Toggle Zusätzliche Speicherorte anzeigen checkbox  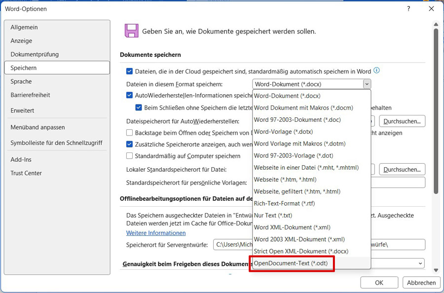pyautogui.click(x=129, y=144)
